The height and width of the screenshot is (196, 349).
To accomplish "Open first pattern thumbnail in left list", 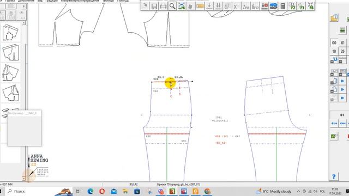I will coord(11,33).
